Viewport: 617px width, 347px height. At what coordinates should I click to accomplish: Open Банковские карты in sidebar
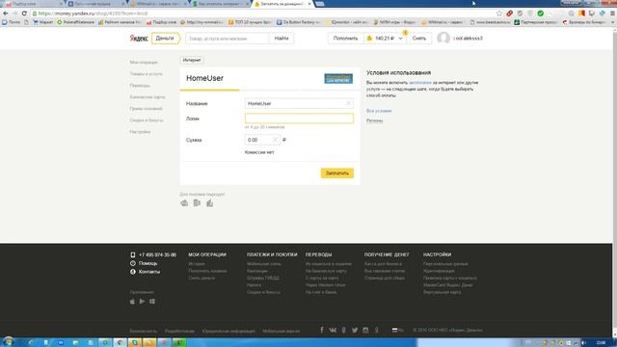[148, 96]
